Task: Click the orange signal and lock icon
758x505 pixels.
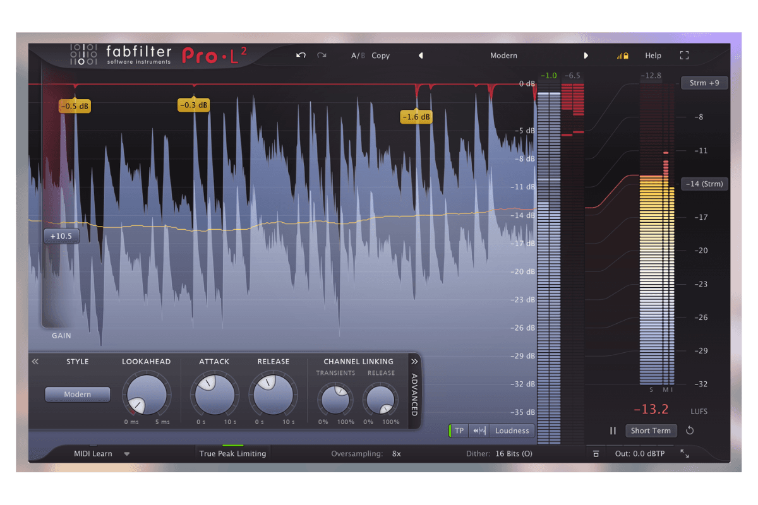Action: pyautogui.click(x=623, y=56)
